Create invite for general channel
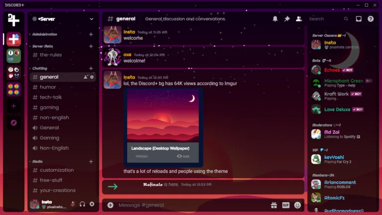Screen dimensions: 382x215 point(86,77)
